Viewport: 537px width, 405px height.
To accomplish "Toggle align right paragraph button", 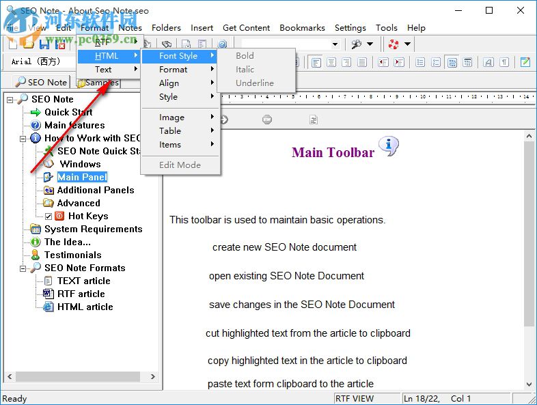I will click(x=346, y=62).
